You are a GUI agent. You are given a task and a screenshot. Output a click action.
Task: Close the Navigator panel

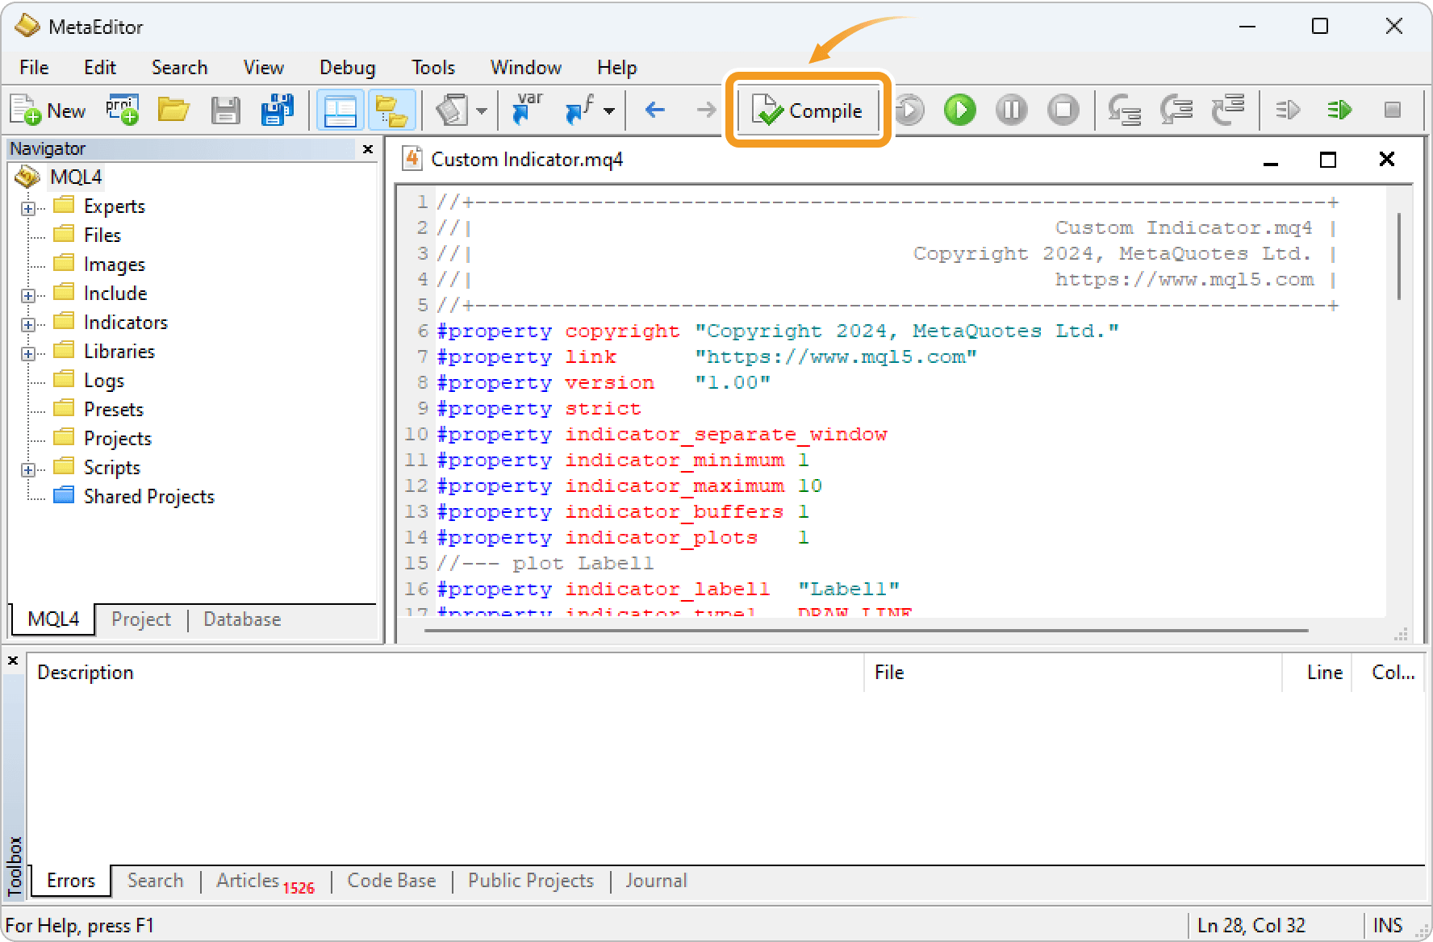coord(368,149)
